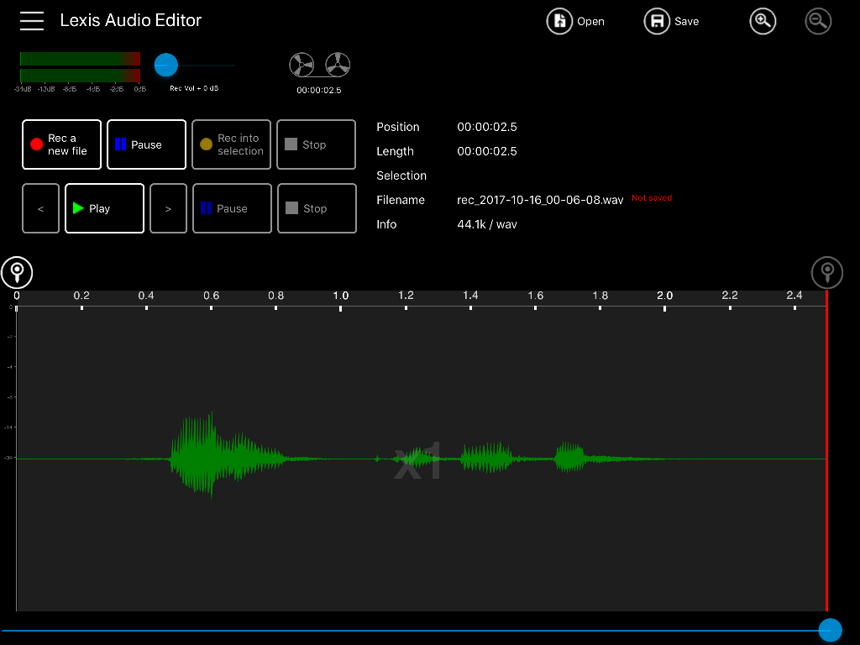Click the 2.4 second ruler mark
Screen dimensions: 860x645
pyautogui.click(x=794, y=296)
